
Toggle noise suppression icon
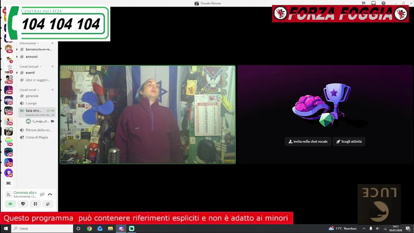tap(42, 194)
